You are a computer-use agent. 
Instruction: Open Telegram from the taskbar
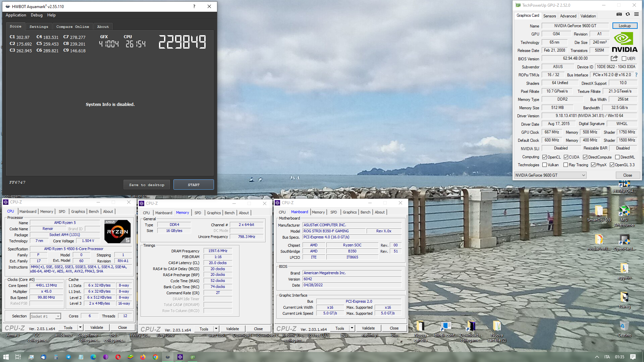point(68,357)
